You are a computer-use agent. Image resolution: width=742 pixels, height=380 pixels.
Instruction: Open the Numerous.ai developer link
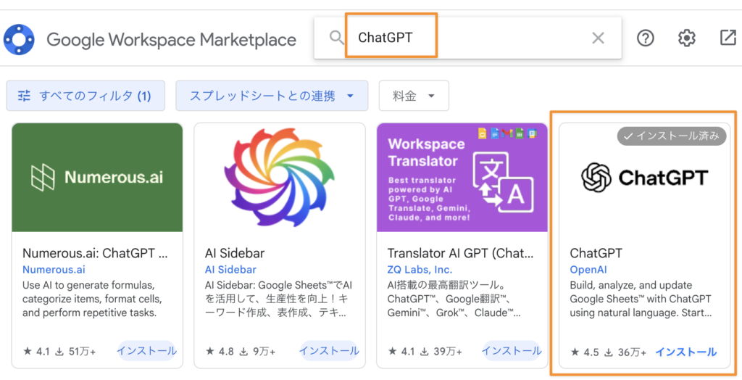click(54, 270)
